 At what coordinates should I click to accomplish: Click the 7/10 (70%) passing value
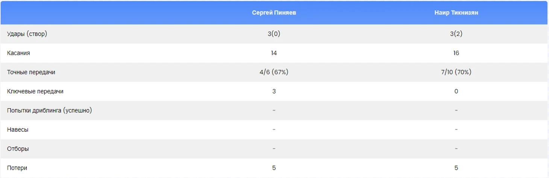(456, 72)
